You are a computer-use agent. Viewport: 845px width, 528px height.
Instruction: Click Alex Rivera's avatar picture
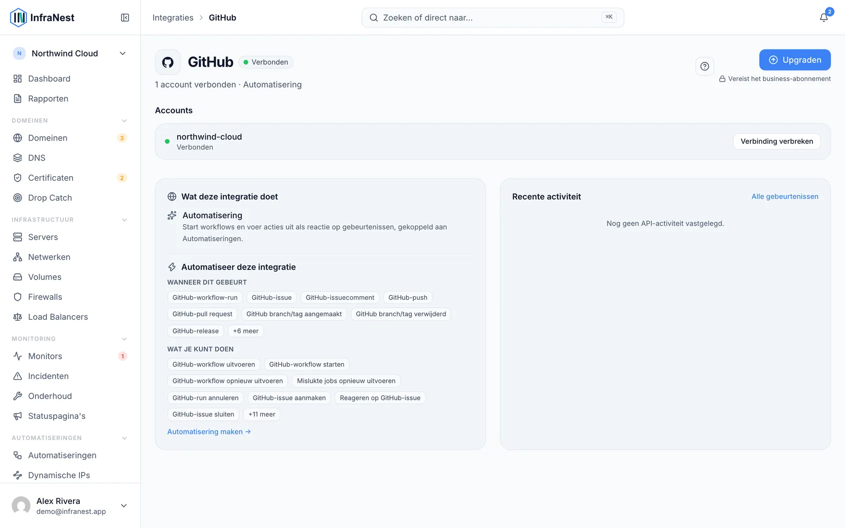(21, 505)
